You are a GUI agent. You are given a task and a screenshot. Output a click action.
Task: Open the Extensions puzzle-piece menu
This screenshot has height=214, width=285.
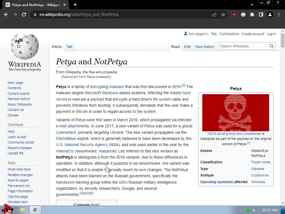coord(252,14)
